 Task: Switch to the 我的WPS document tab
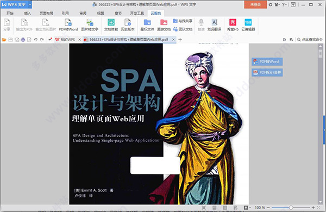(x=66, y=39)
